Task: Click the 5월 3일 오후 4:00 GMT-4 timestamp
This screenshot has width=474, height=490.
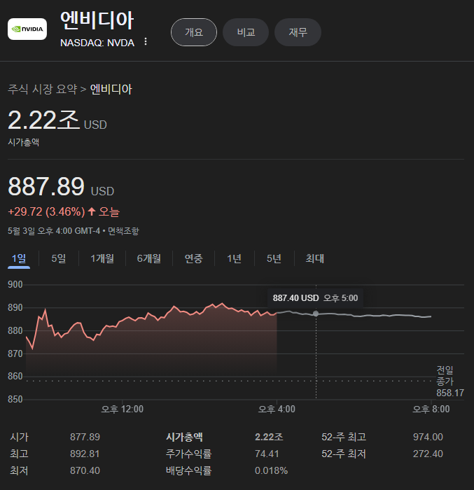Action: click(x=54, y=231)
